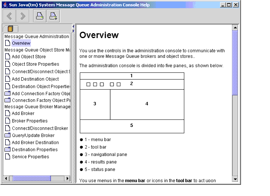This screenshot has width=270, height=196.
Task: Click the Forward navigation arrow button
Action: (23, 16)
